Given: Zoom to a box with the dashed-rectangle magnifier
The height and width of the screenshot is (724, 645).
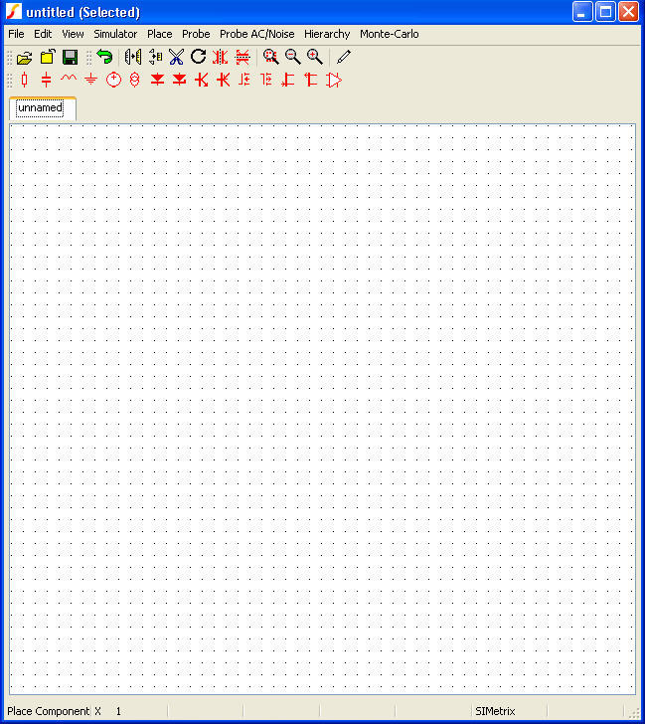Looking at the screenshot, I should pyautogui.click(x=271, y=57).
